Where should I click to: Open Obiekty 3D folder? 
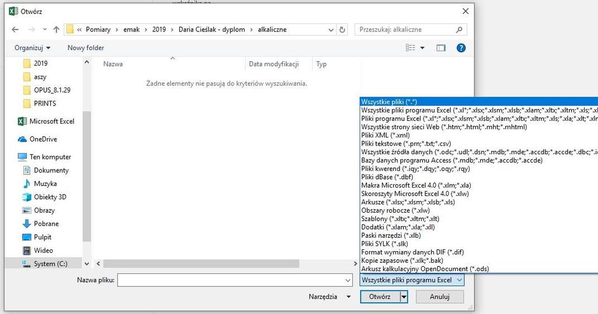44,197
